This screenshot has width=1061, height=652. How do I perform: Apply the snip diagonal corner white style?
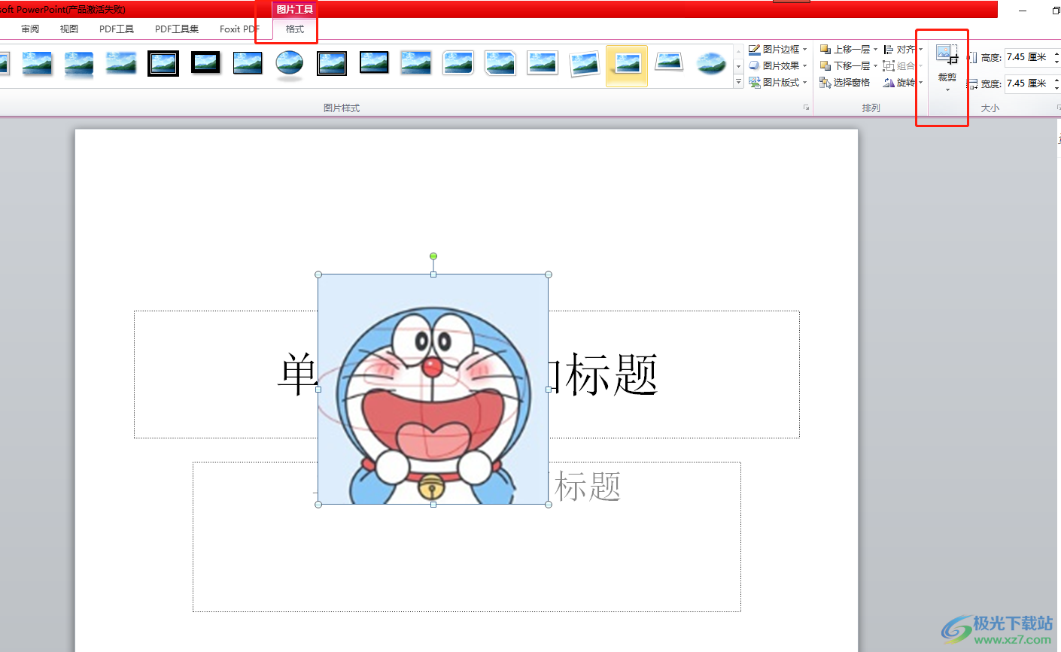[x=500, y=64]
